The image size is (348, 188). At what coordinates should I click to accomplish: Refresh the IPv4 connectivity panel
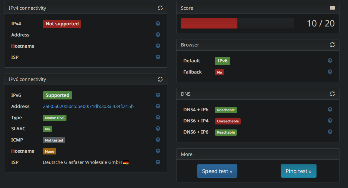click(160, 8)
